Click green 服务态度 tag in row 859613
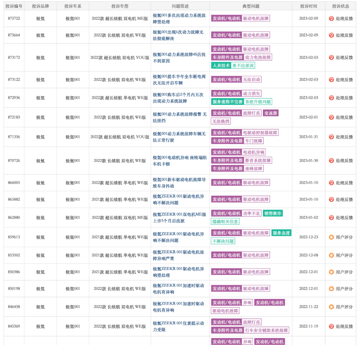The width and height of the screenshot is (358, 345). click(281, 233)
